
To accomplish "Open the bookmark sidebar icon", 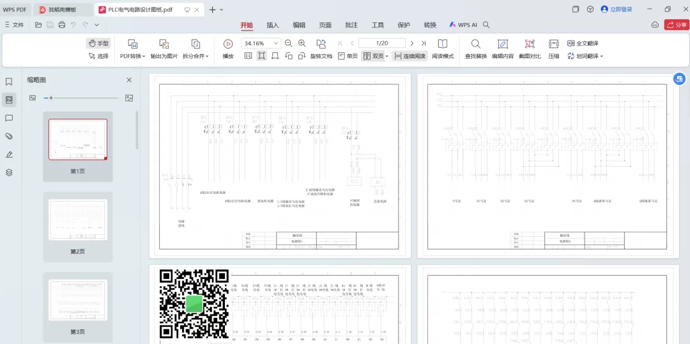I will (x=9, y=82).
